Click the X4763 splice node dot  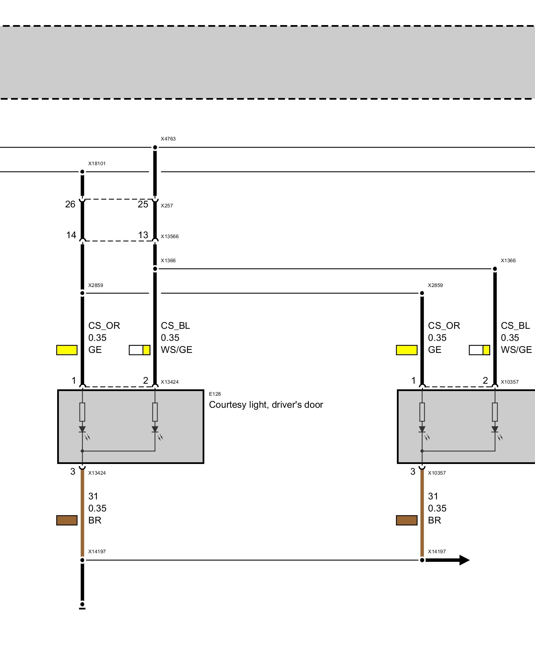(x=155, y=148)
